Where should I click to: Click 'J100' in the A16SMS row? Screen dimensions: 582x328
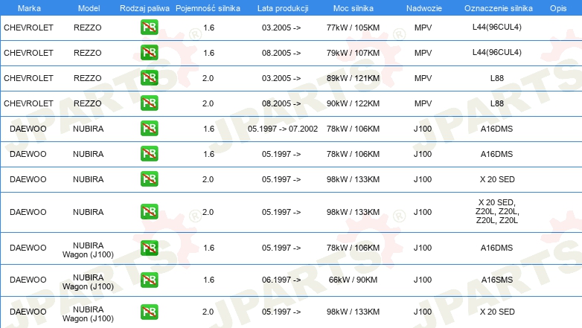tap(423, 280)
